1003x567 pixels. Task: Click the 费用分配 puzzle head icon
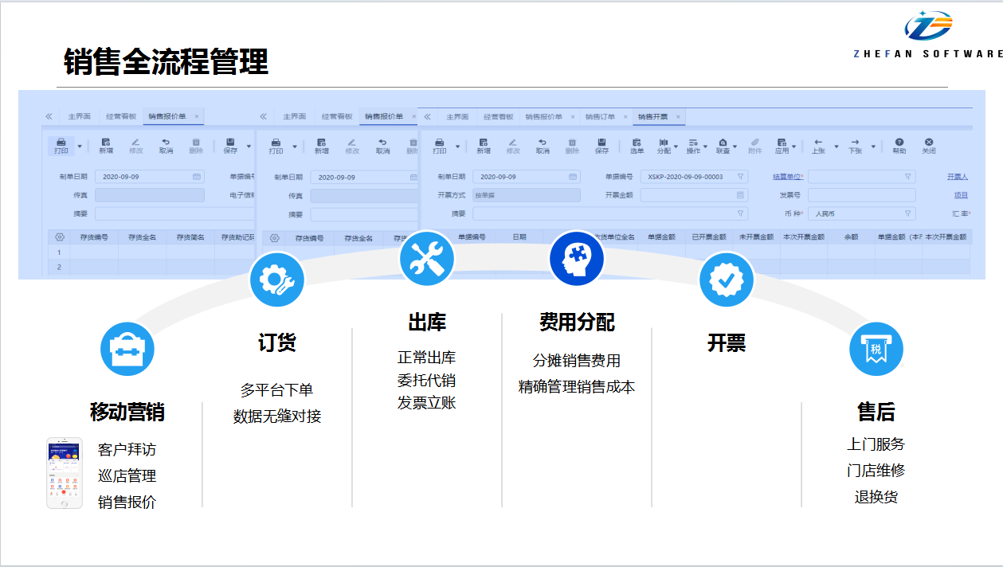[576, 258]
